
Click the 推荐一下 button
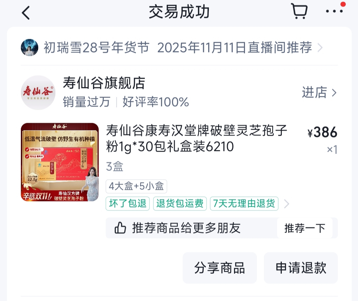pos(305,228)
